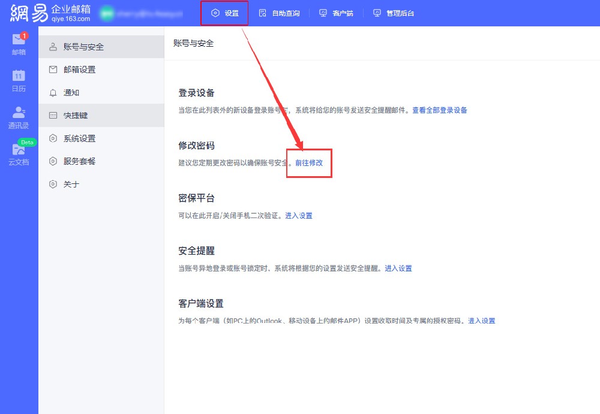Open 云文档 cloud documents Beta
The image size is (600, 414).
point(19,155)
